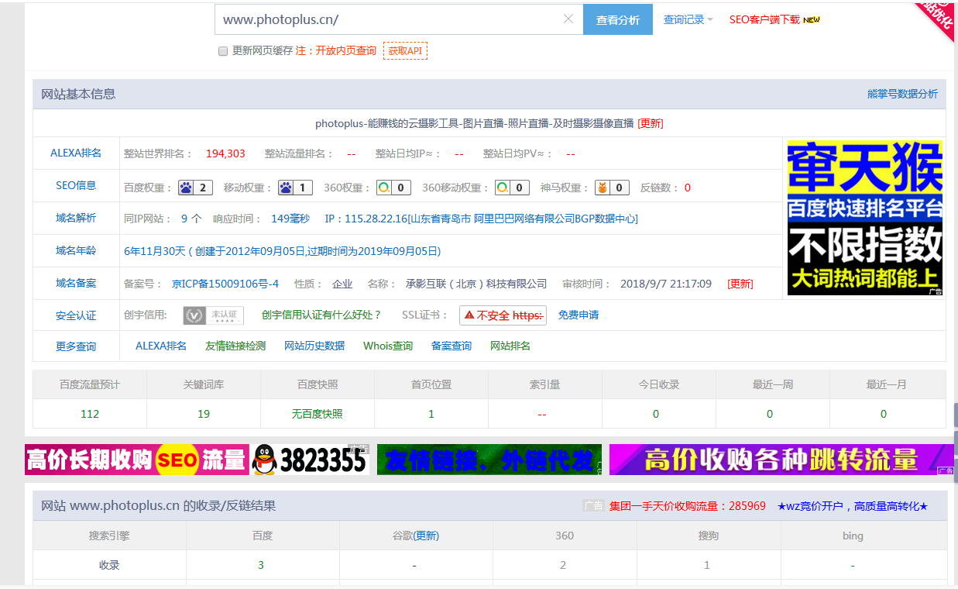
Task: Click ALEXA排名 row label
Action: click(76, 153)
